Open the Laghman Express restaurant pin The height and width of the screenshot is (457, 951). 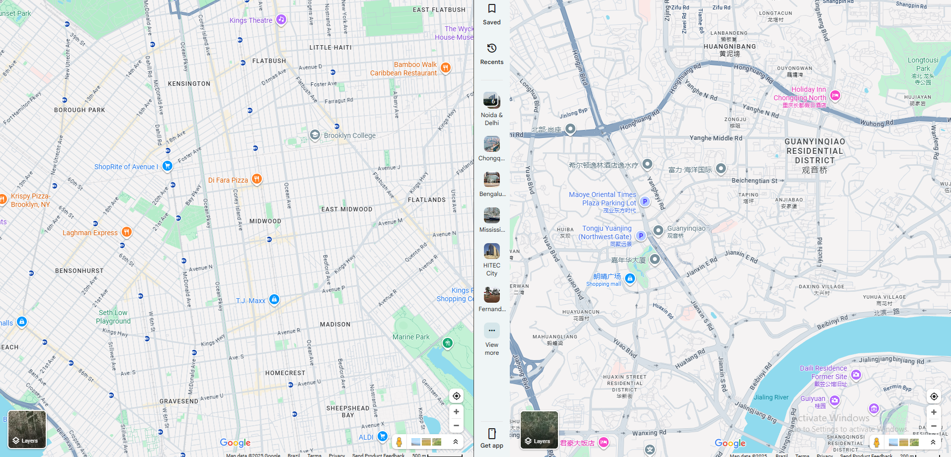coord(127,232)
